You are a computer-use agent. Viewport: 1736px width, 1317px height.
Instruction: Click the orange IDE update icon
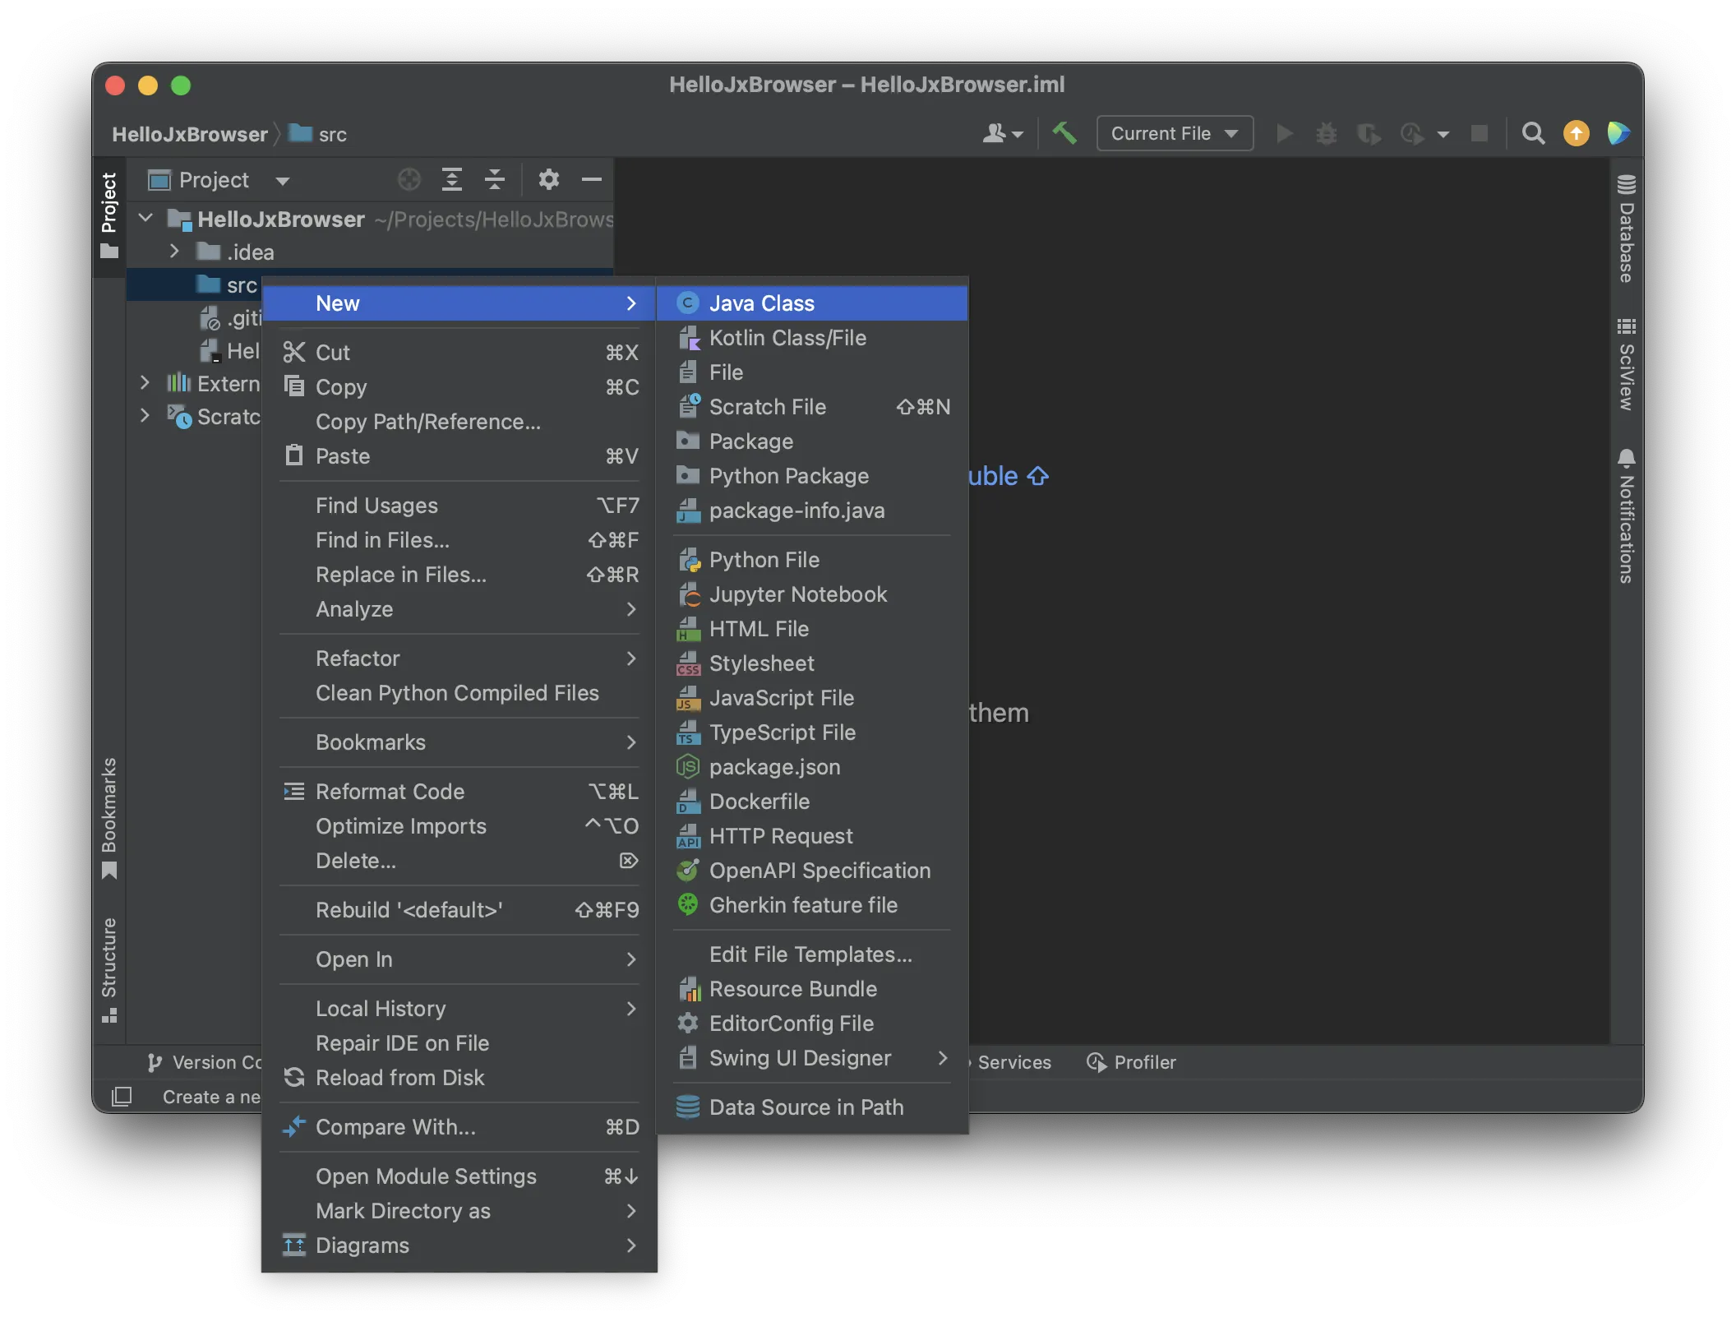[1576, 133]
